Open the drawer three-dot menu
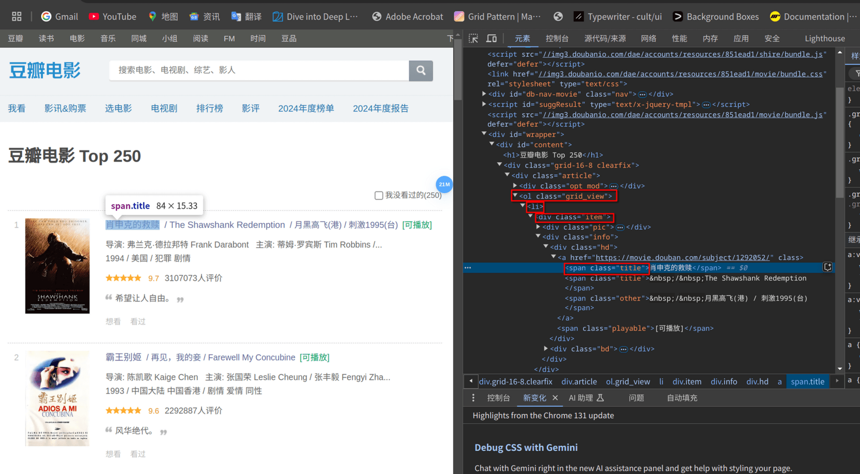Screen dimensions: 860x474 click(473, 398)
